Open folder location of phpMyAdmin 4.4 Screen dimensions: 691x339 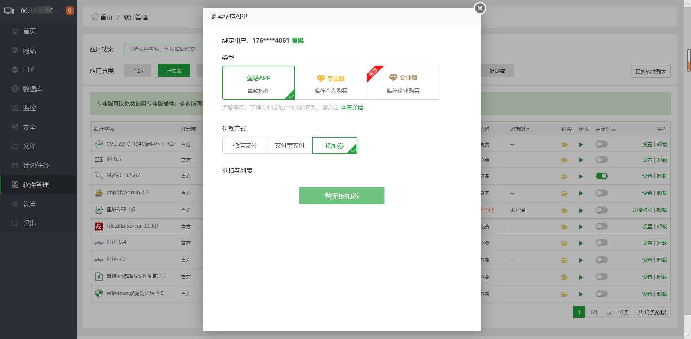click(x=564, y=194)
